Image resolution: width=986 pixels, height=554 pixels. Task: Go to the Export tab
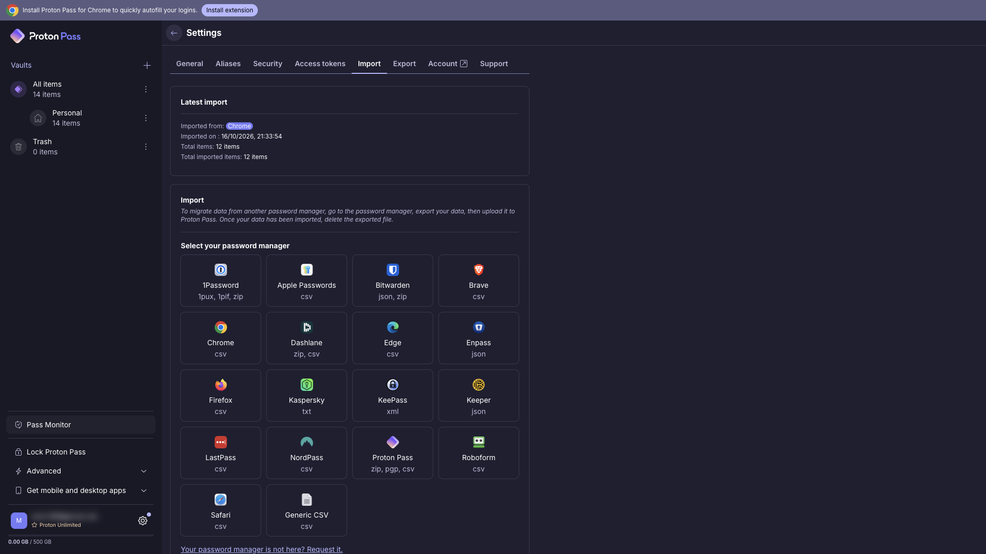coord(404,64)
